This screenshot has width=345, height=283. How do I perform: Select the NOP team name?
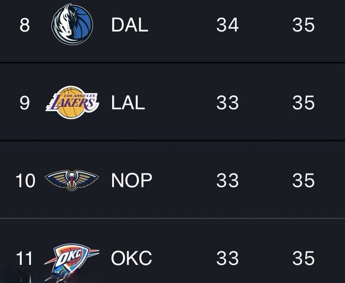tap(131, 181)
